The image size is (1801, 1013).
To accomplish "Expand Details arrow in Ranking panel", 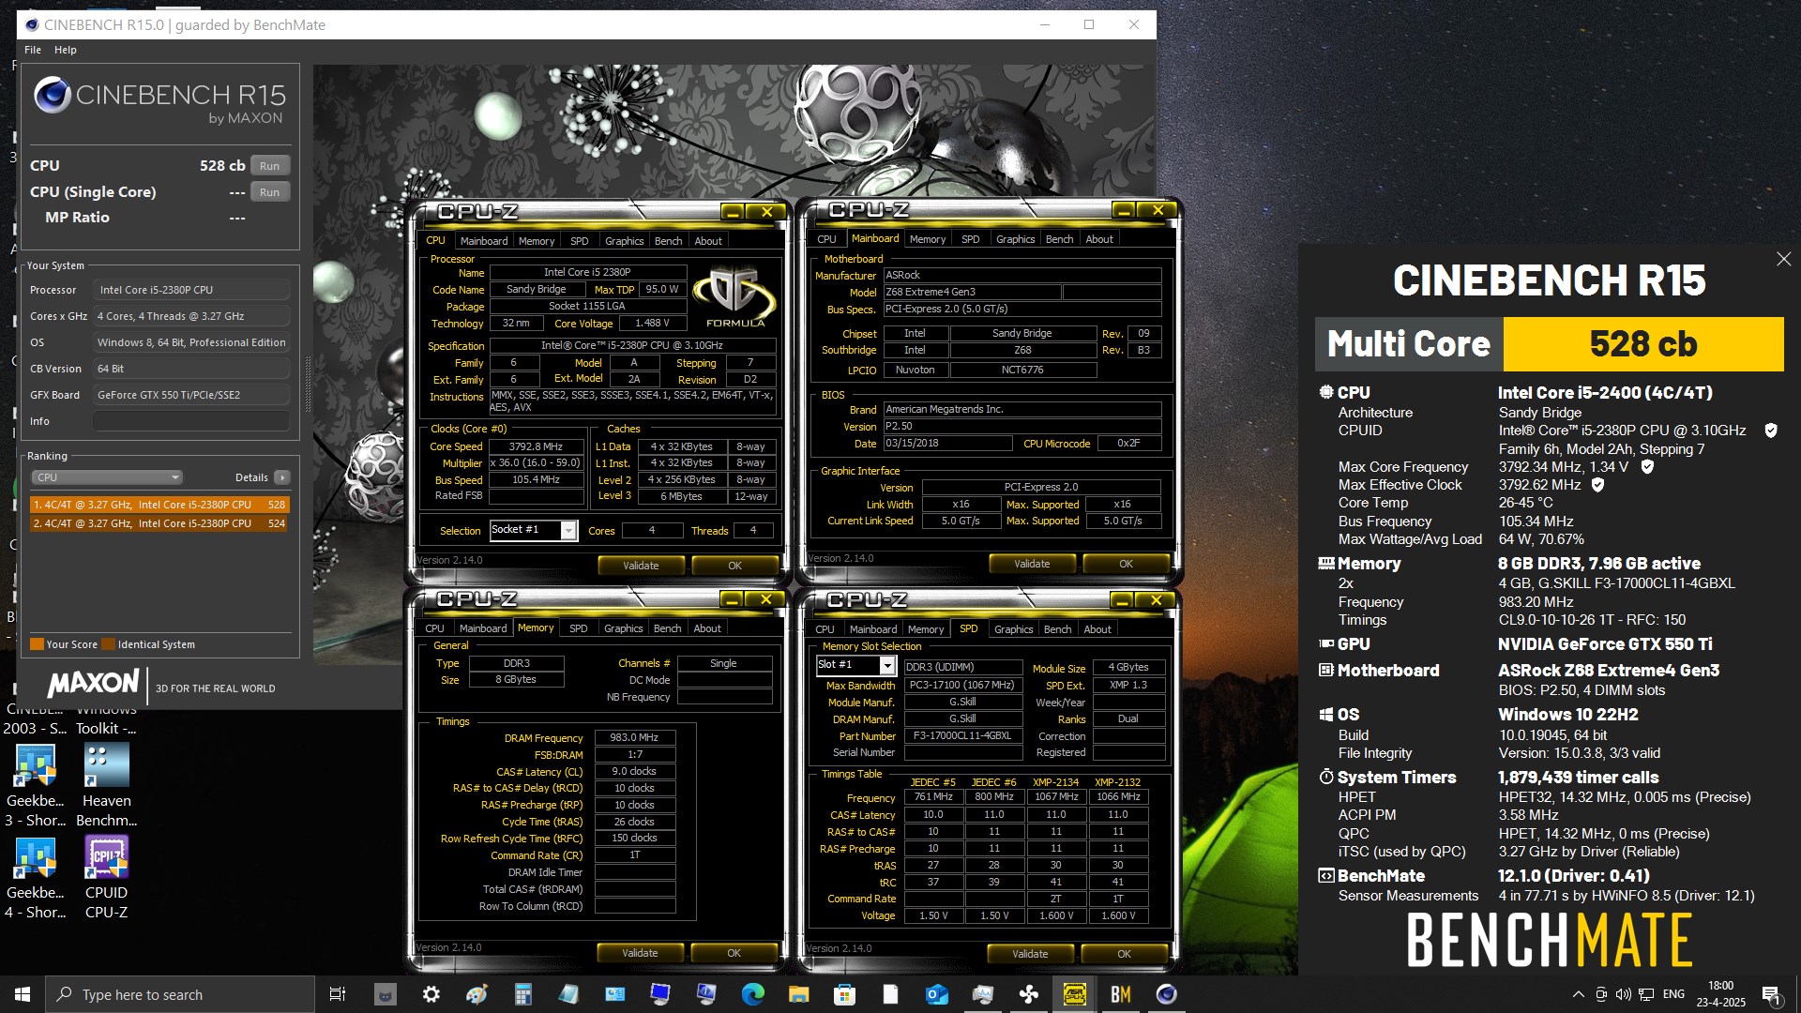I will (281, 477).
